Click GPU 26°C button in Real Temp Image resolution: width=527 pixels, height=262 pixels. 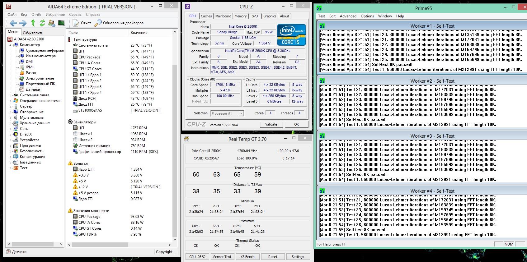(197, 257)
